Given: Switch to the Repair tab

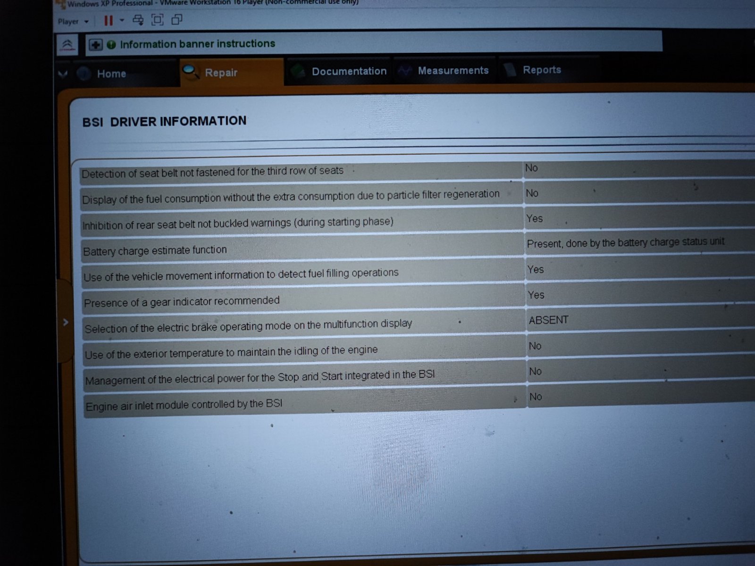Looking at the screenshot, I should tap(232, 72).
